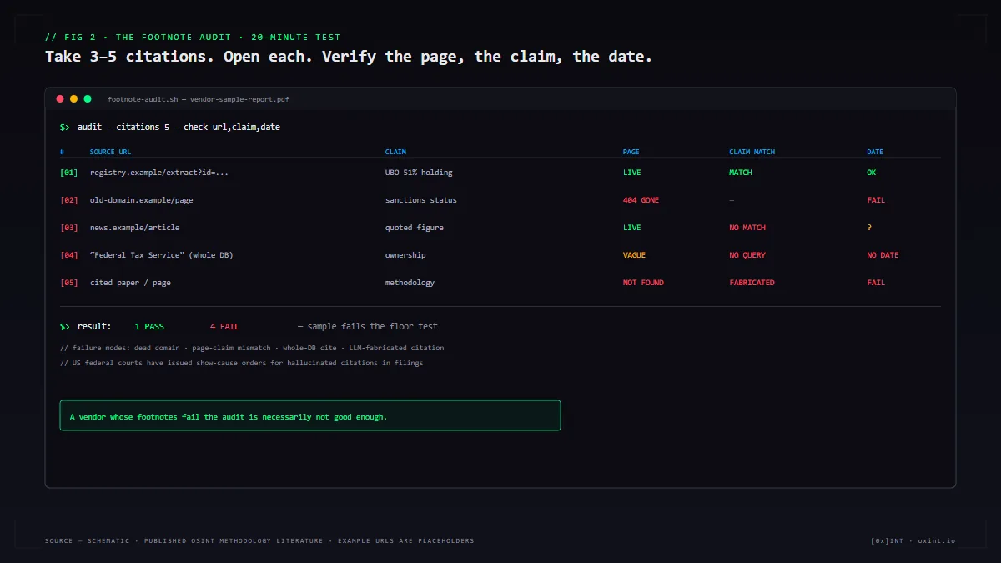Click the sanctions status claim

point(421,200)
